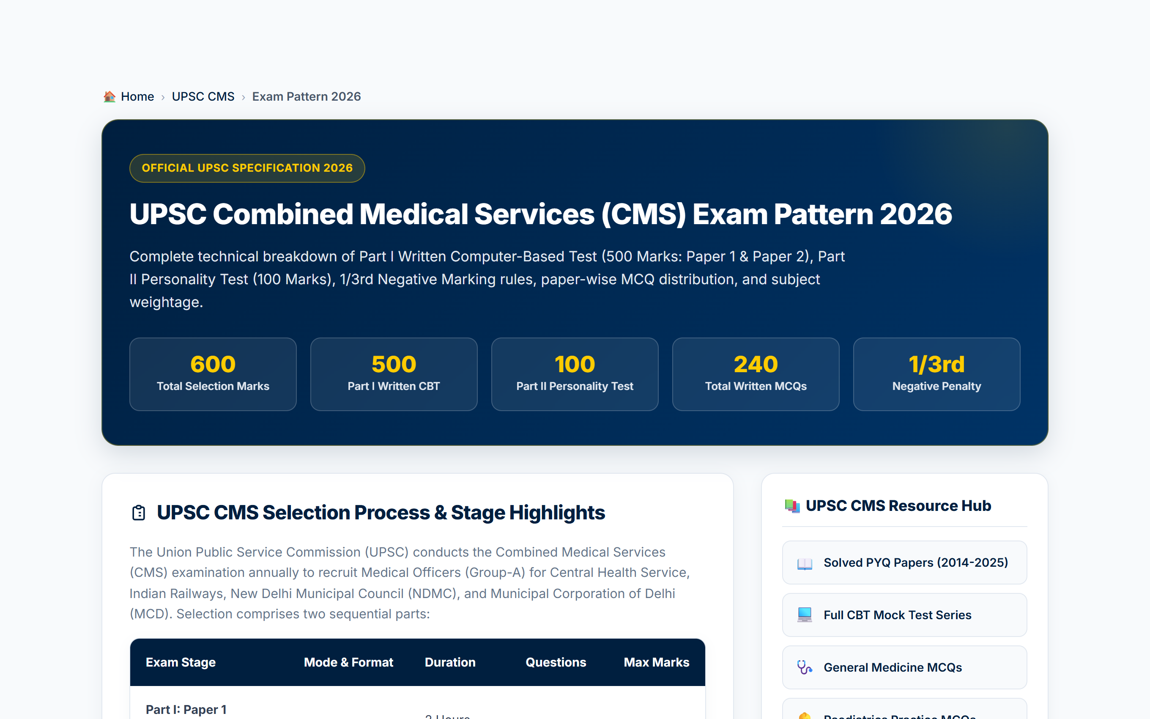Open Full CBT Mock Test Series link
This screenshot has width=1150, height=719.
click(x=905, y=615)
